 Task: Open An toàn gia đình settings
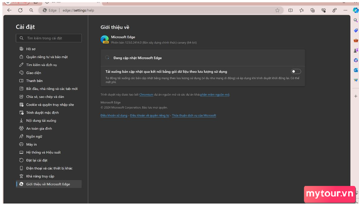(49, 128)
